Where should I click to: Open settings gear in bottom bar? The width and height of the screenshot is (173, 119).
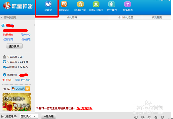pyautogui.click(x=149, y=117)
